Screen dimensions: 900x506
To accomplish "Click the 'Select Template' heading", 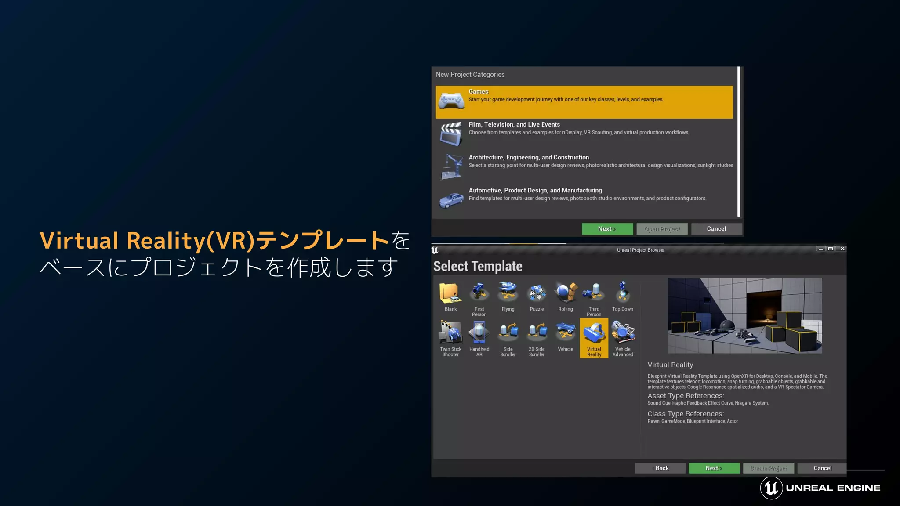I will [x=478, y=266].
